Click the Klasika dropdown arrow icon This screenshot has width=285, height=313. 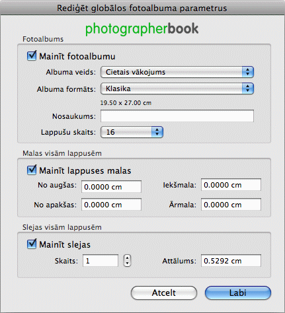click(x=248, y=88)
